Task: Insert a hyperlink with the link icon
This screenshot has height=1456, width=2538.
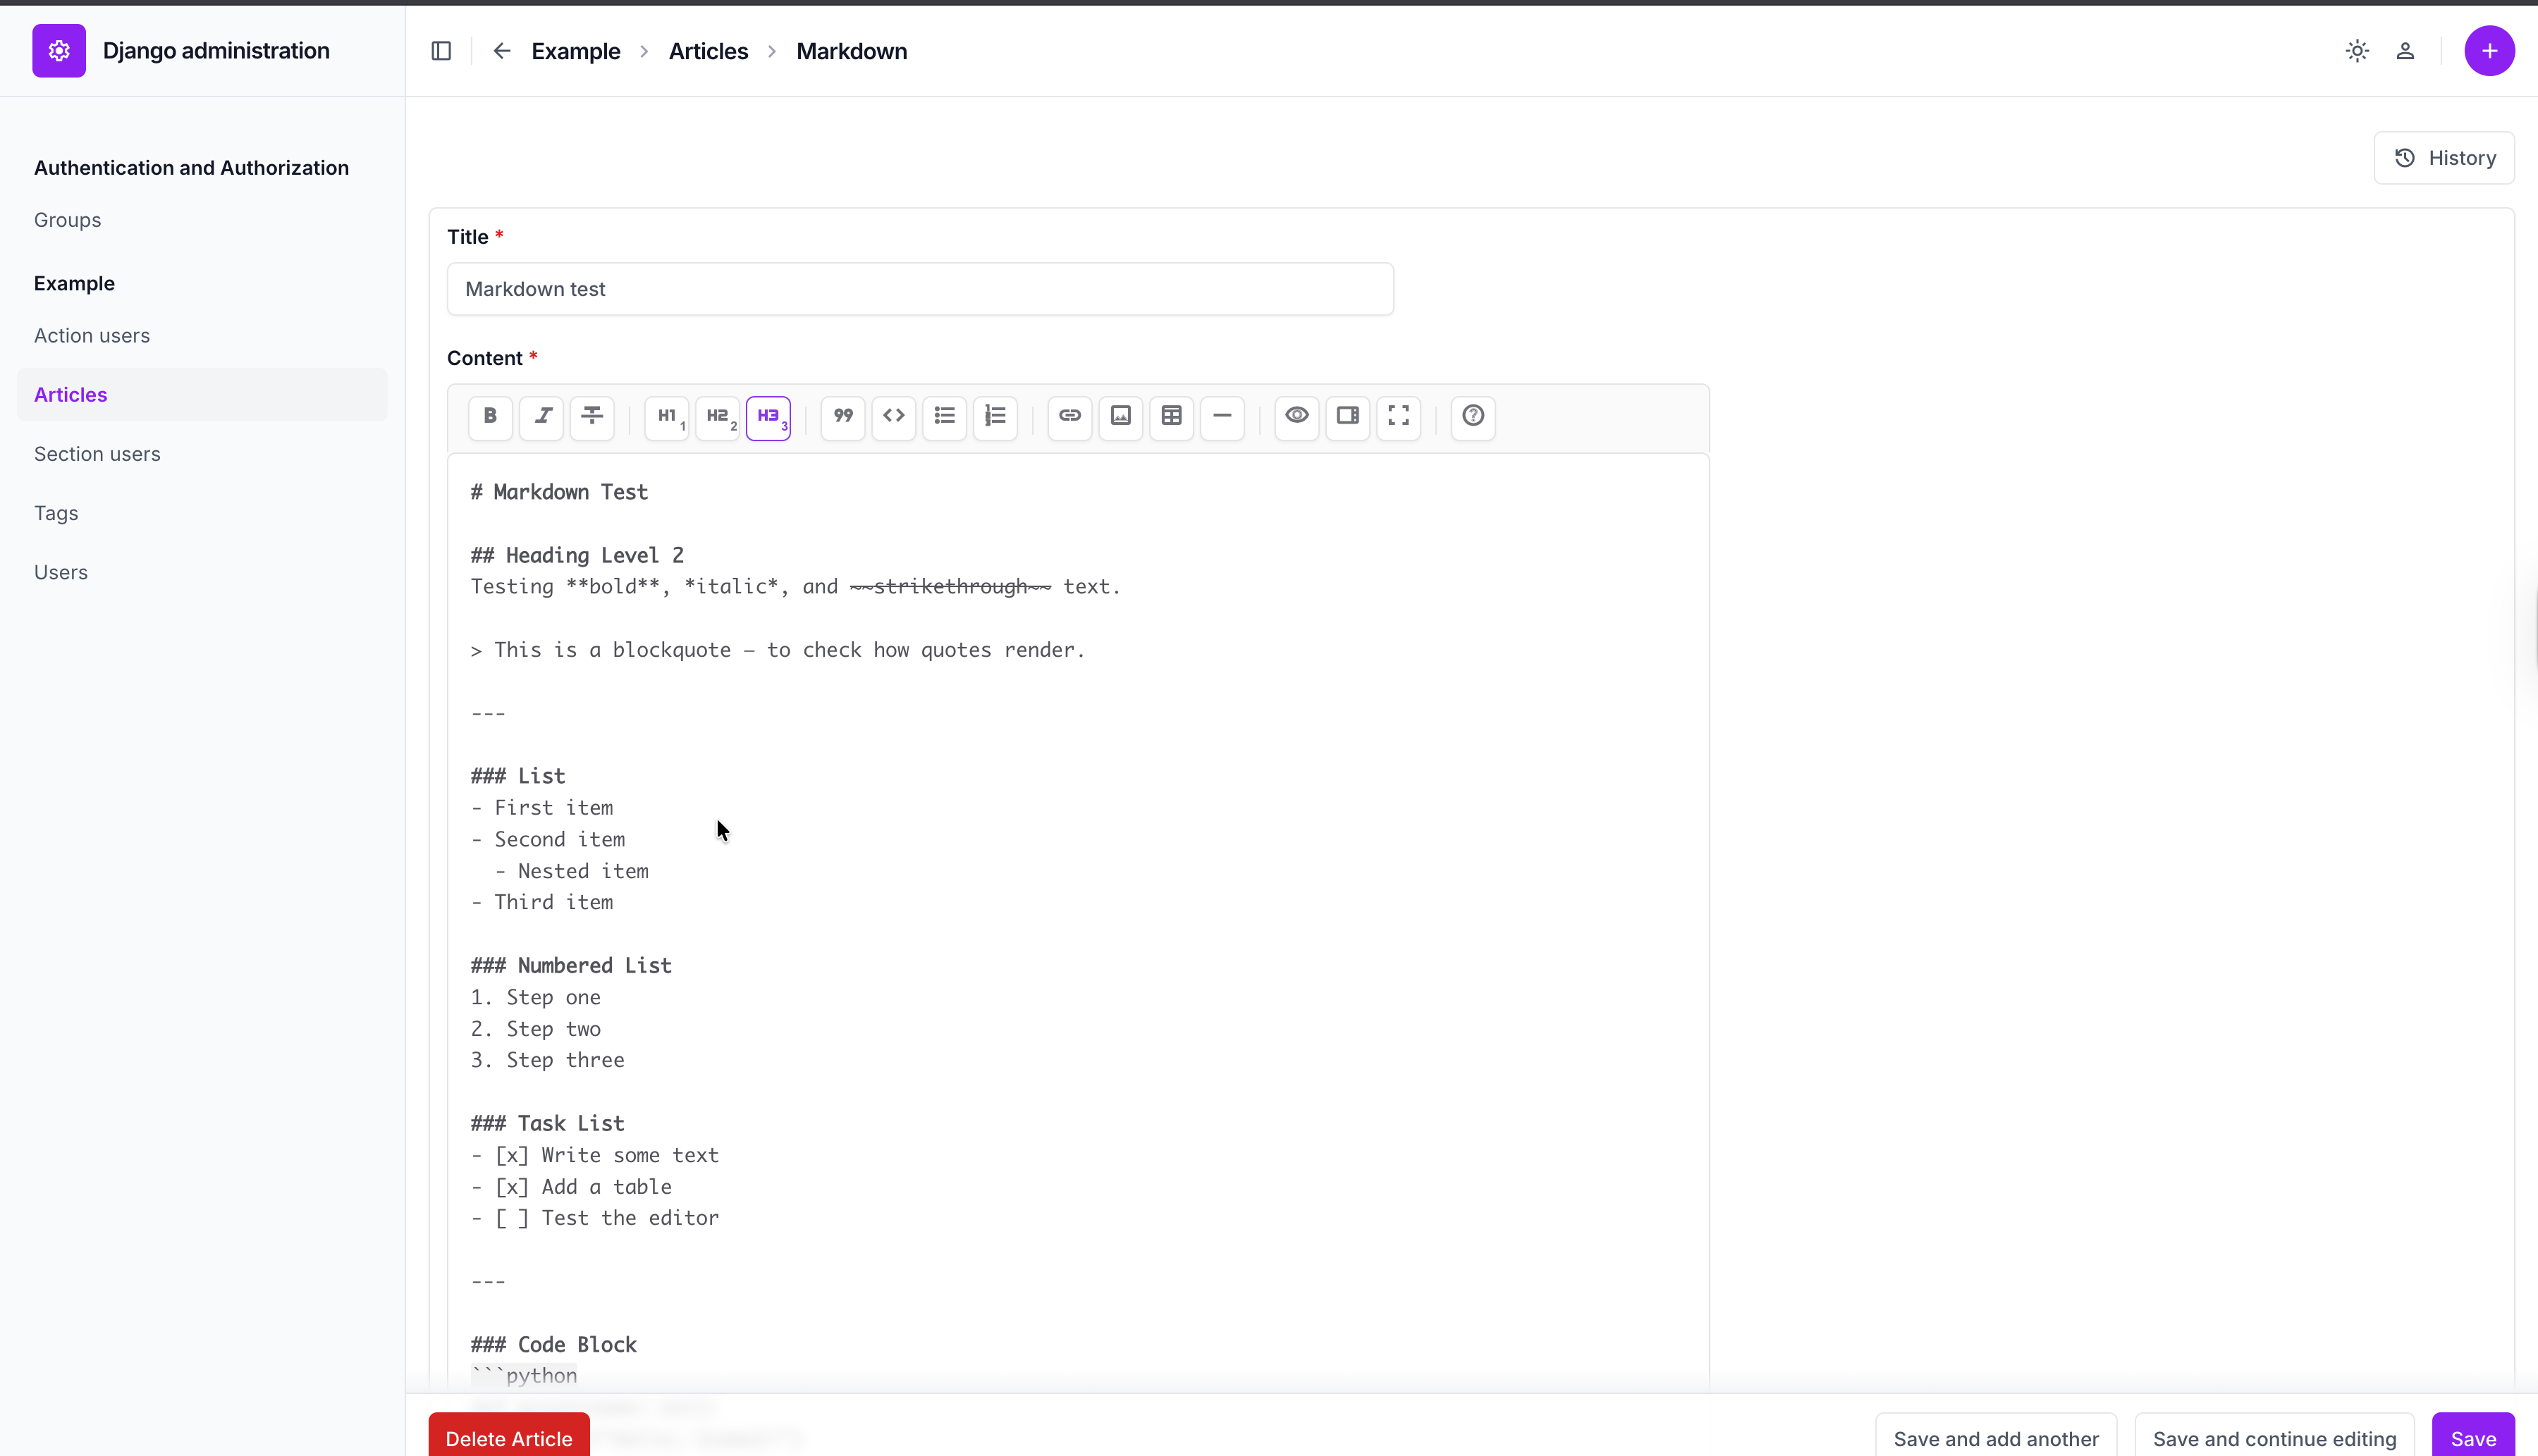Action: tap(1068, 417)
